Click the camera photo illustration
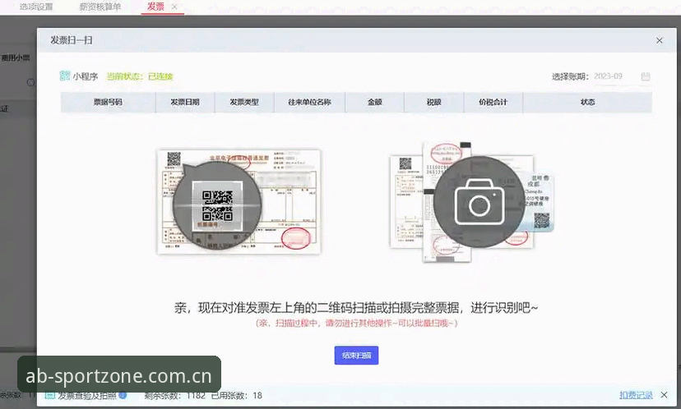This screenshot has height=409, width=681. (471, 202)
